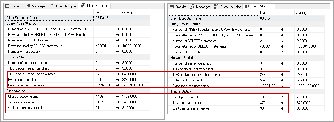This screenshot has width=334, height=122.
Task: Click Network Statistics heading in left panel
Action: pos(19,57)
